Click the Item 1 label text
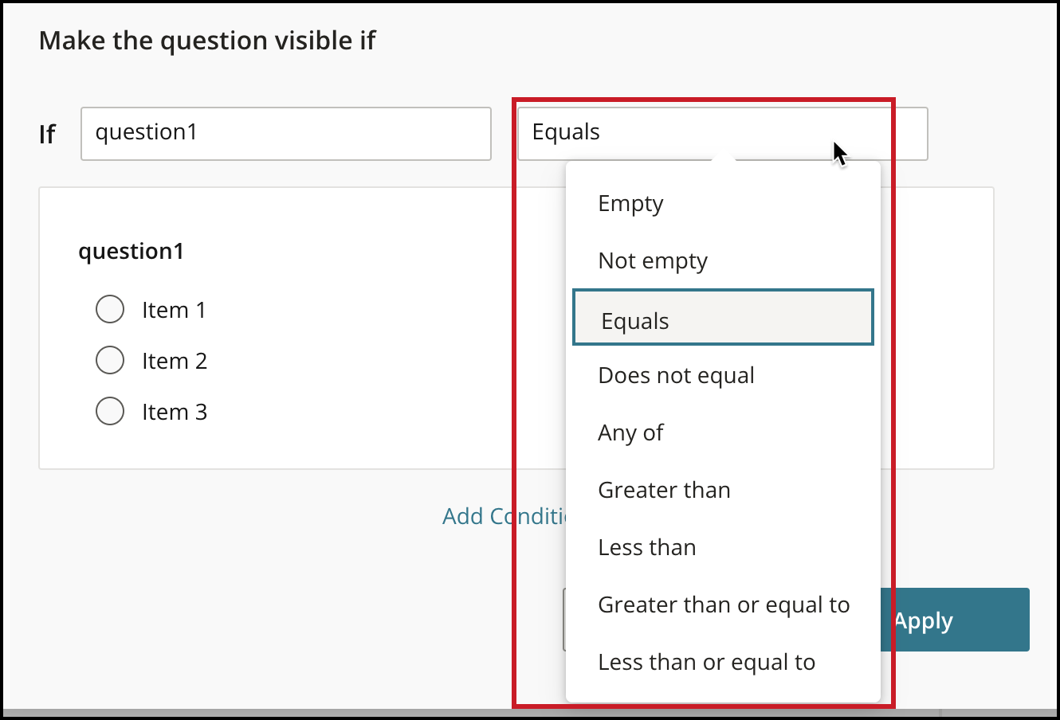This screenshot has height=720, width=1060. (174, 310)
